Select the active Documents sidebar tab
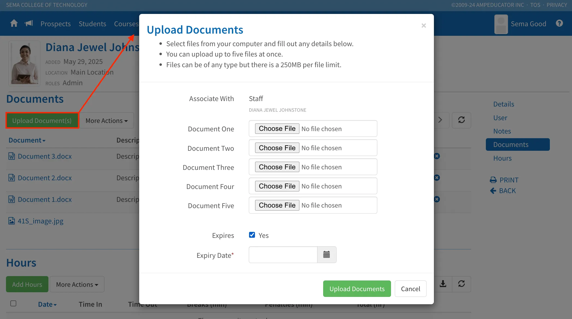Screen dimensions: 572x319 tap(518, 144)
